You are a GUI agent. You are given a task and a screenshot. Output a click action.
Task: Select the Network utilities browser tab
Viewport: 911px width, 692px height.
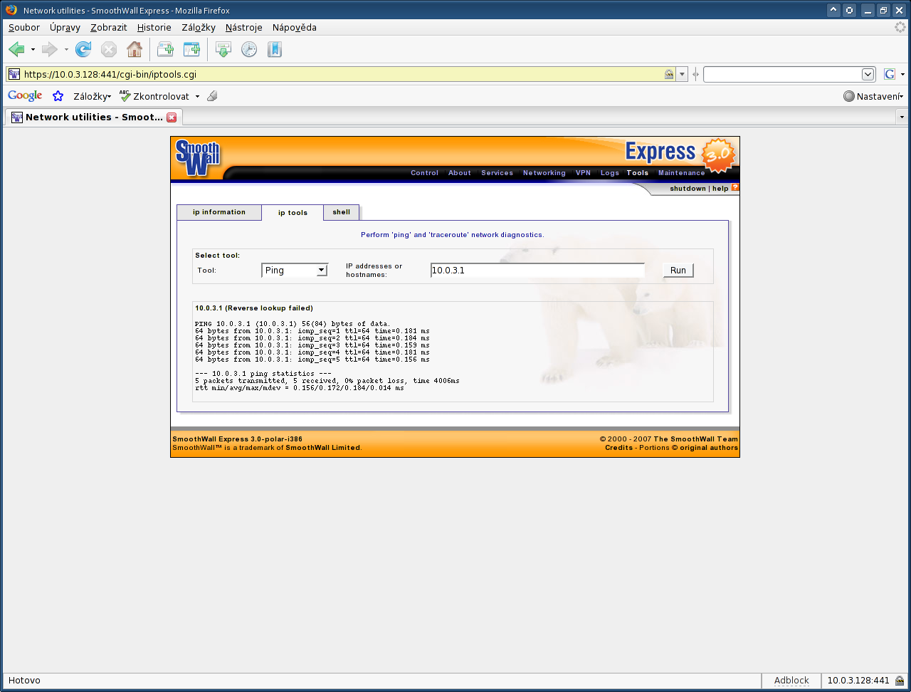click(x=94, y=117)
